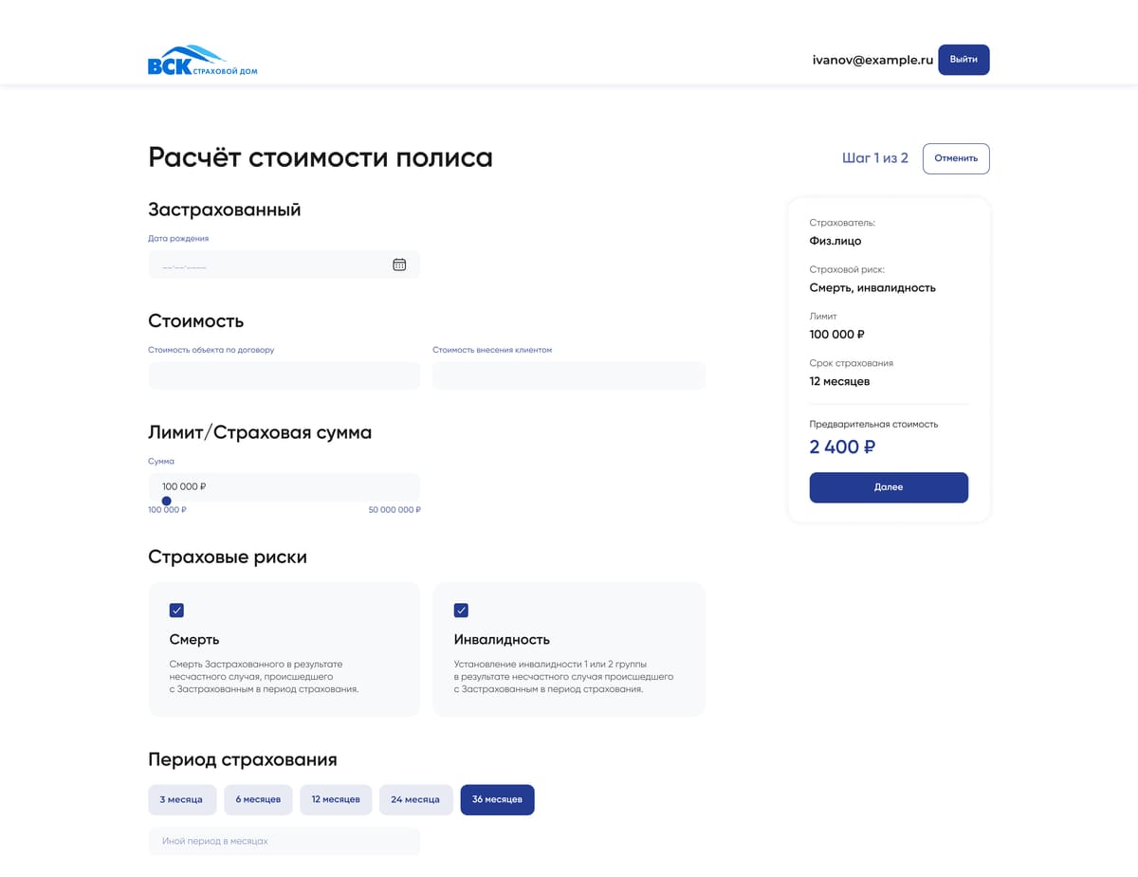The image size is (1138, 877).
Task: Click the Отменить button
Action: pyautogui.click(x=956, y=158)
